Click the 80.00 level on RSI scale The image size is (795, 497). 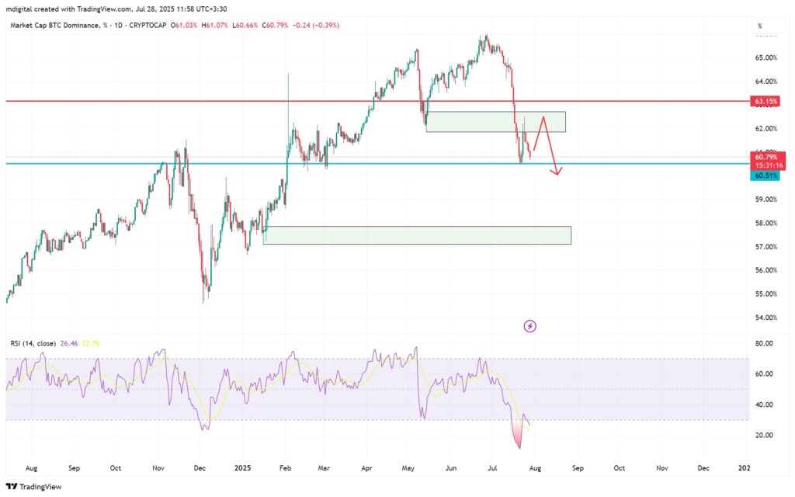click(x=764, y=343)
